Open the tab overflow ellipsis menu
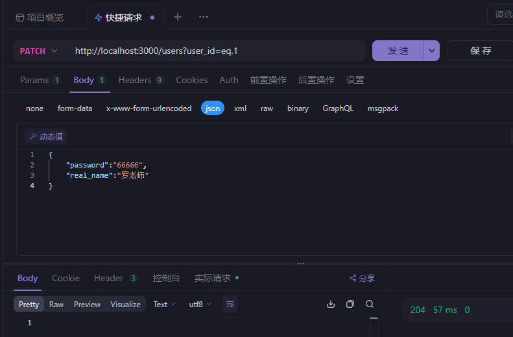The width and height of the screenshot is (513, 337). [204, 17]
